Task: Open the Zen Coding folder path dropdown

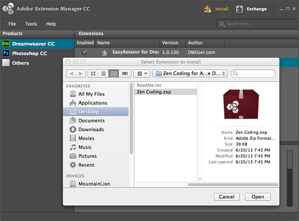Action: (190, 73)
